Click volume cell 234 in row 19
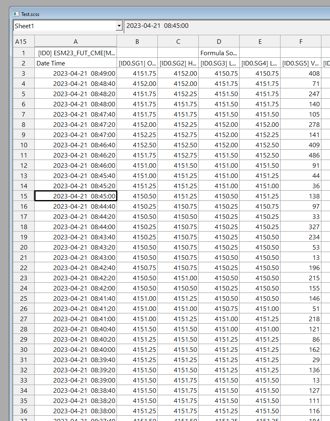The image size is (330, 421). coord(301,237)
